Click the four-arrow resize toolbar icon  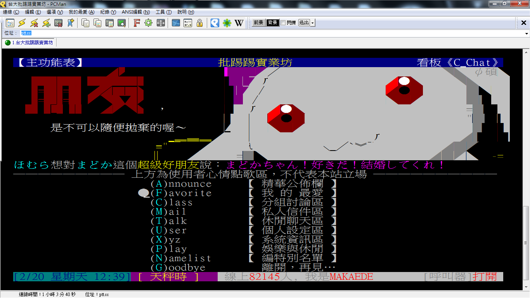coord(161,23)
